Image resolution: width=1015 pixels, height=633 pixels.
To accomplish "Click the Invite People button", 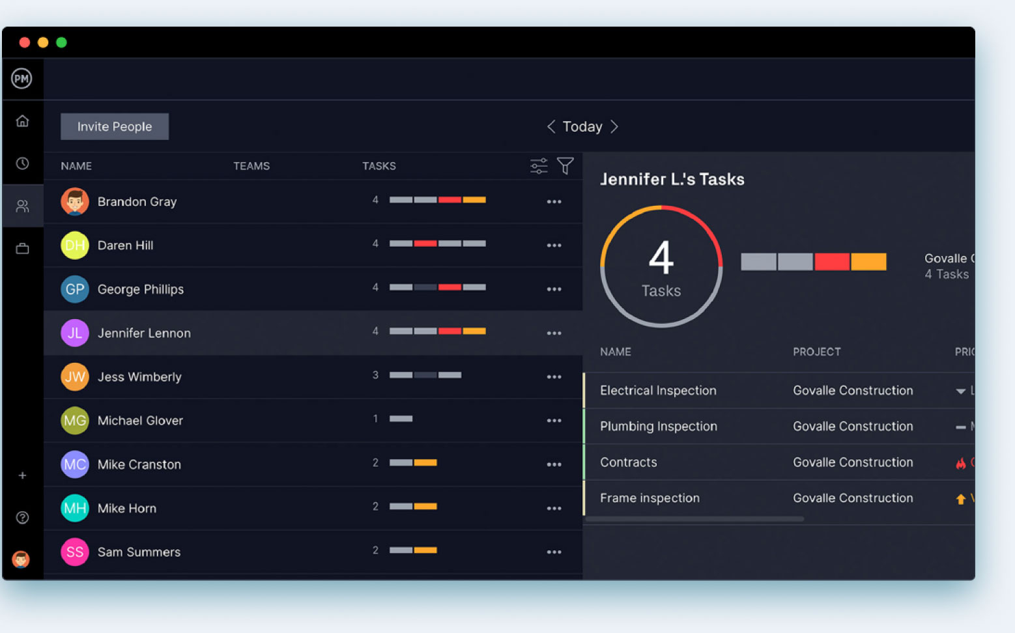I will tap(114, 126).
